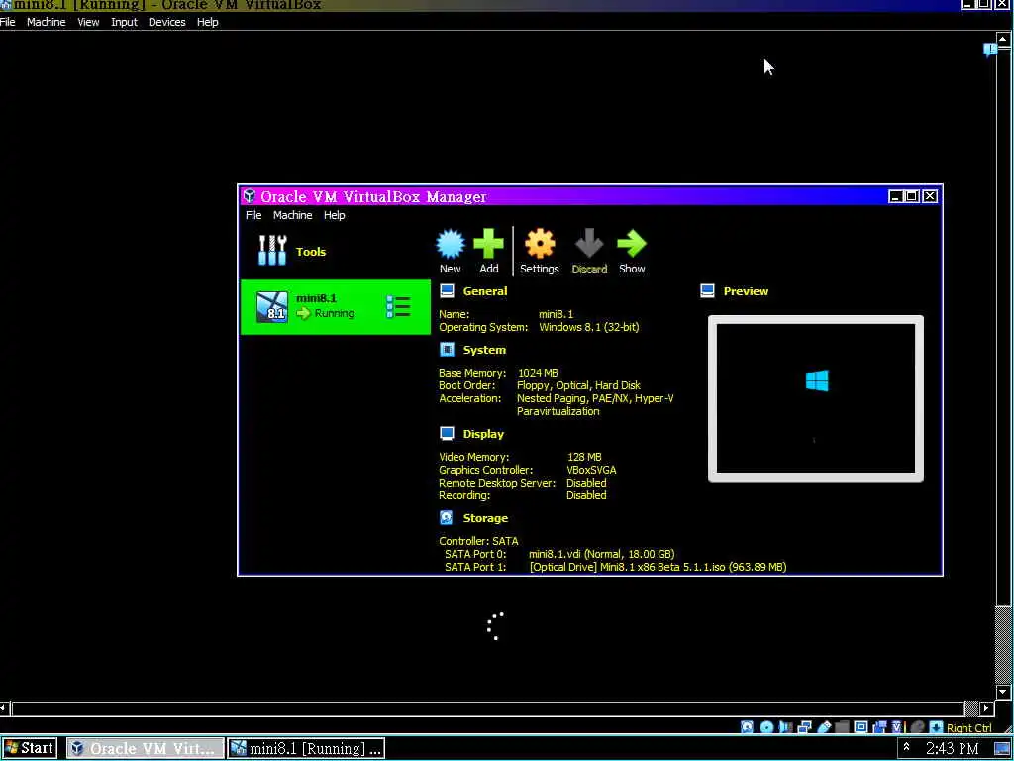Click the USB devices status icon
This screenshot has width=1014, height=761.
[x=824, y=727]
